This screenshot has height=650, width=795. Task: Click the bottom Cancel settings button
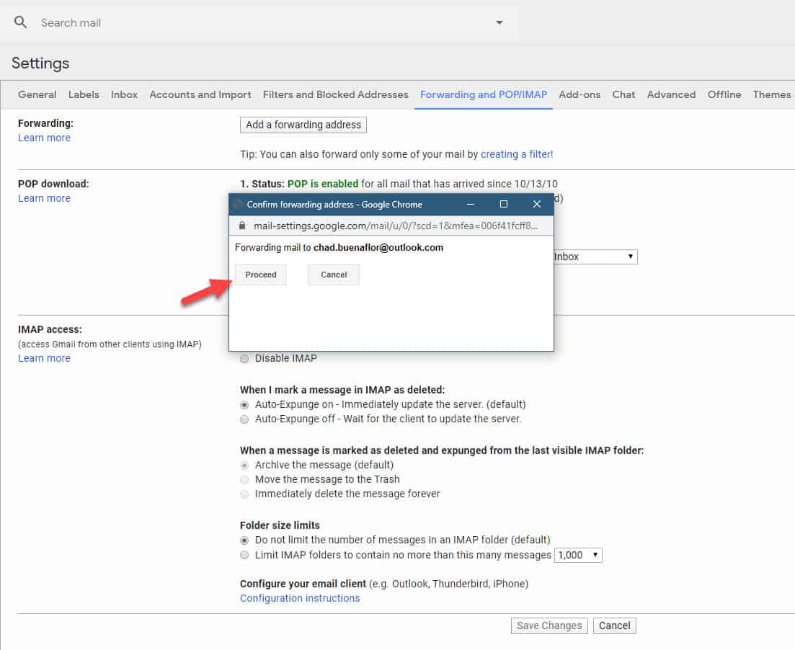(x=614, y=625)
